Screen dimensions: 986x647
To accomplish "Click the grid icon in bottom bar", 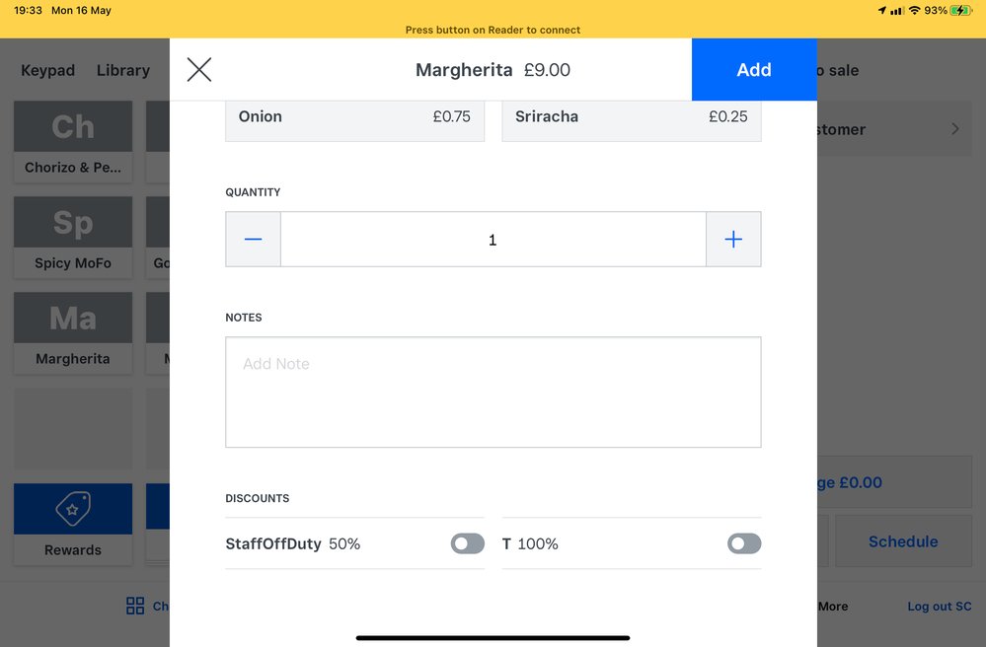I will point(135,606).
